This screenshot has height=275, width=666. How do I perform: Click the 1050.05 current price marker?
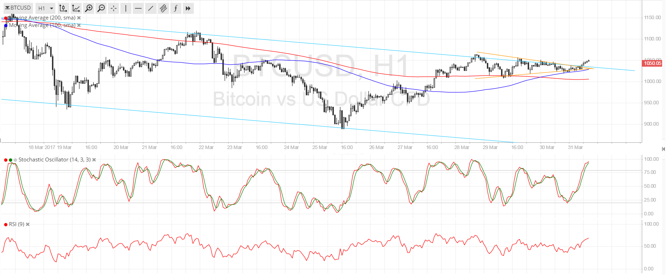(652, 63)
